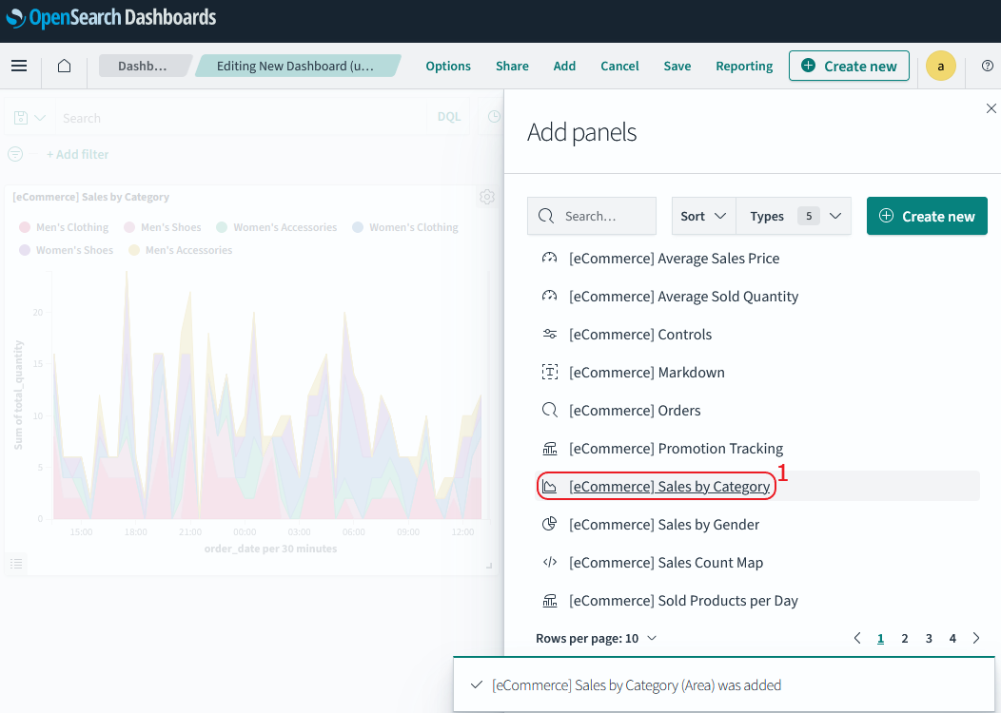Viewport: 1001px width, 713px height.
Task: Toggle Men's Accessories legend series
Action: [x=181, y=250]
